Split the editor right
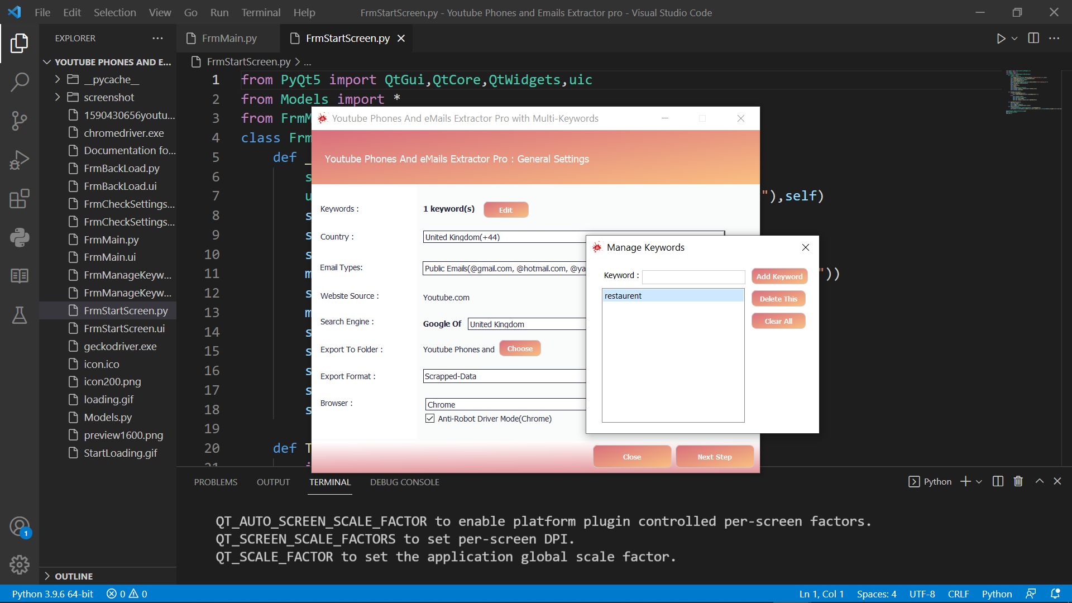 tap(1033, 38)
